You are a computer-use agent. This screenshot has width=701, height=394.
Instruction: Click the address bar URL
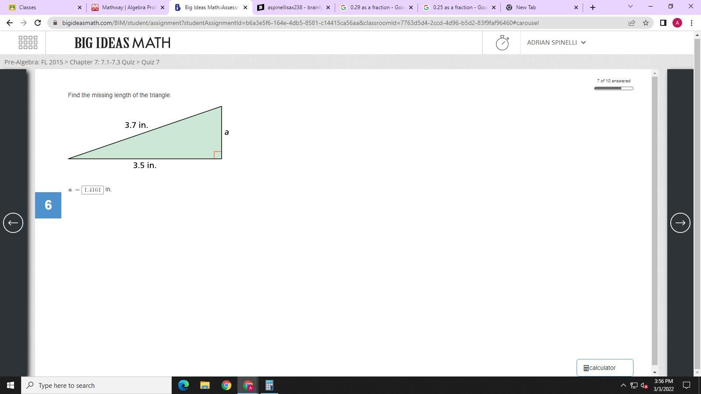click(300, 23)
